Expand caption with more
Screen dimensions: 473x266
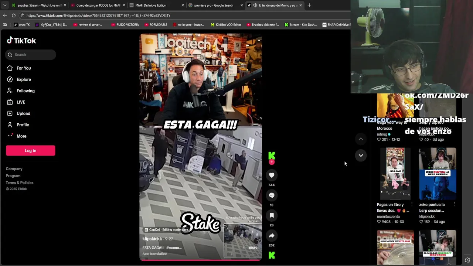[x=253, y=248]
